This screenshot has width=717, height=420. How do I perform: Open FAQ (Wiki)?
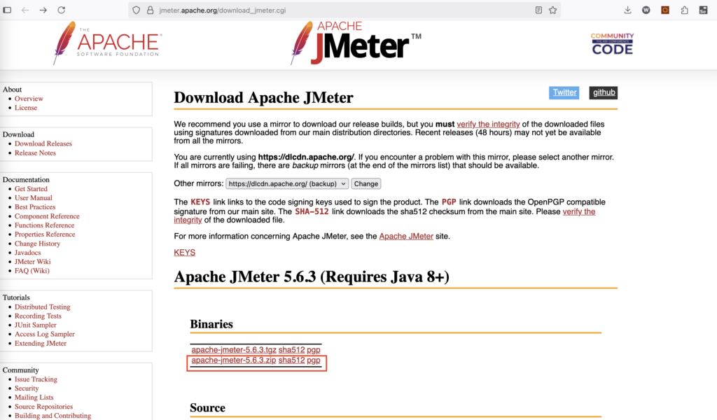[32, 271]
